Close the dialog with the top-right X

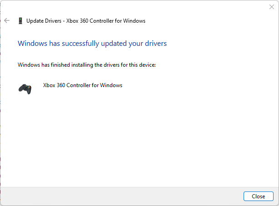coord(272,7)
